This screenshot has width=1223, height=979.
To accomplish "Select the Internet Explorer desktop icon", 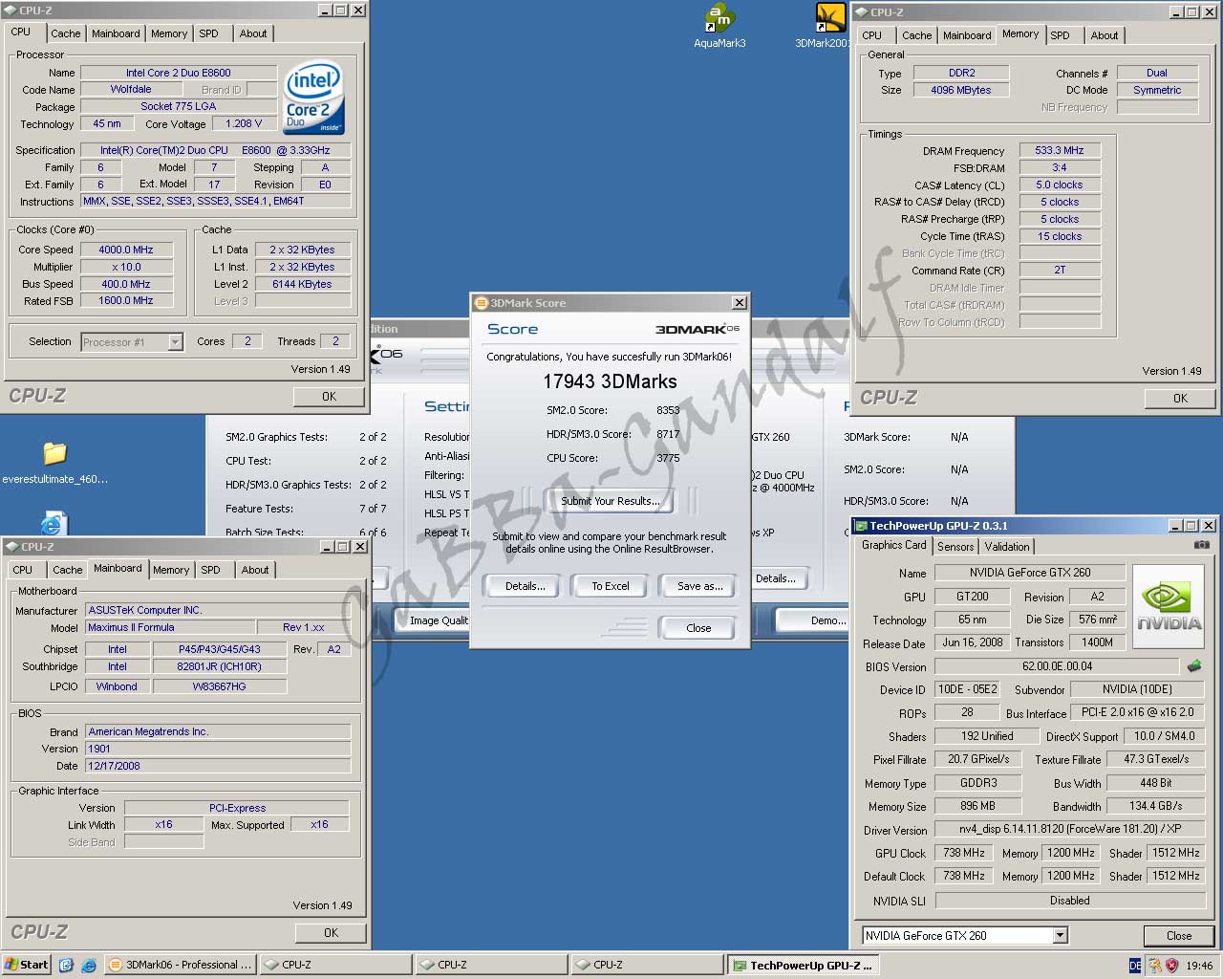I will 54,523.
